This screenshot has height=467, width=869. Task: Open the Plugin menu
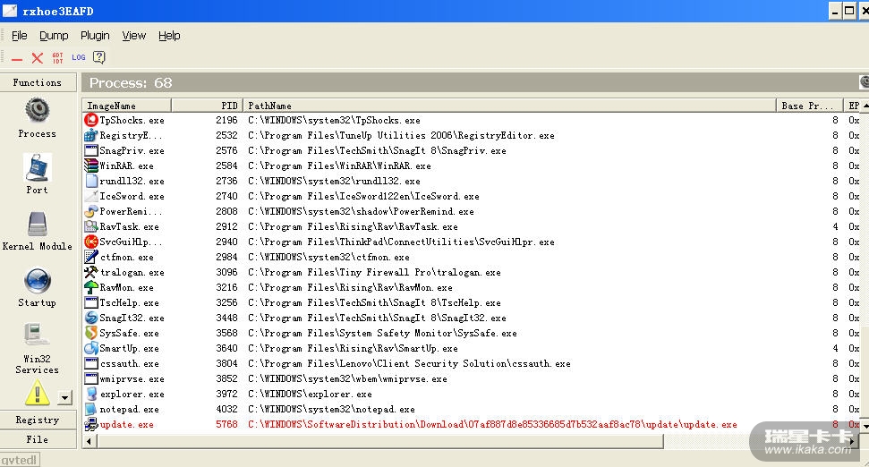click(95, 36)
